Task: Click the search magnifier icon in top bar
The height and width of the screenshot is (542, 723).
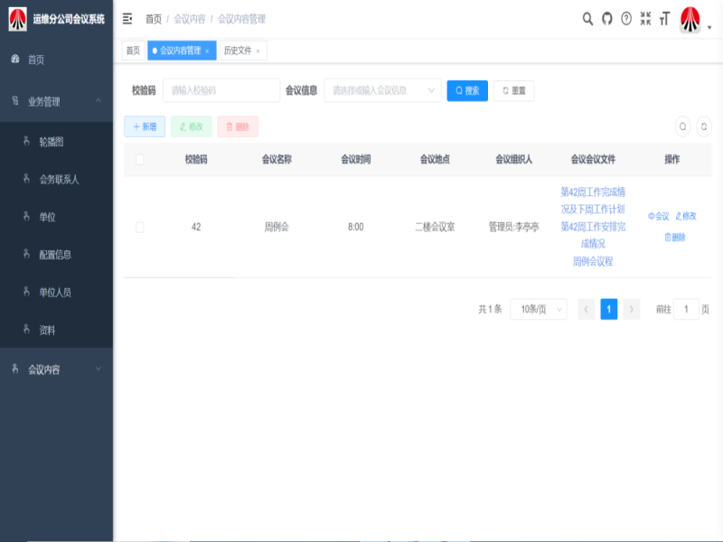Action: point(587,19)
